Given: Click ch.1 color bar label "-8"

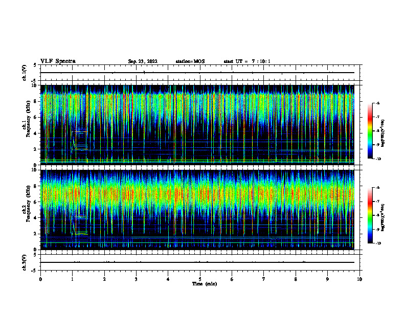Looking at the screenshot, I should pyautogui.click(x=377, y=131).
